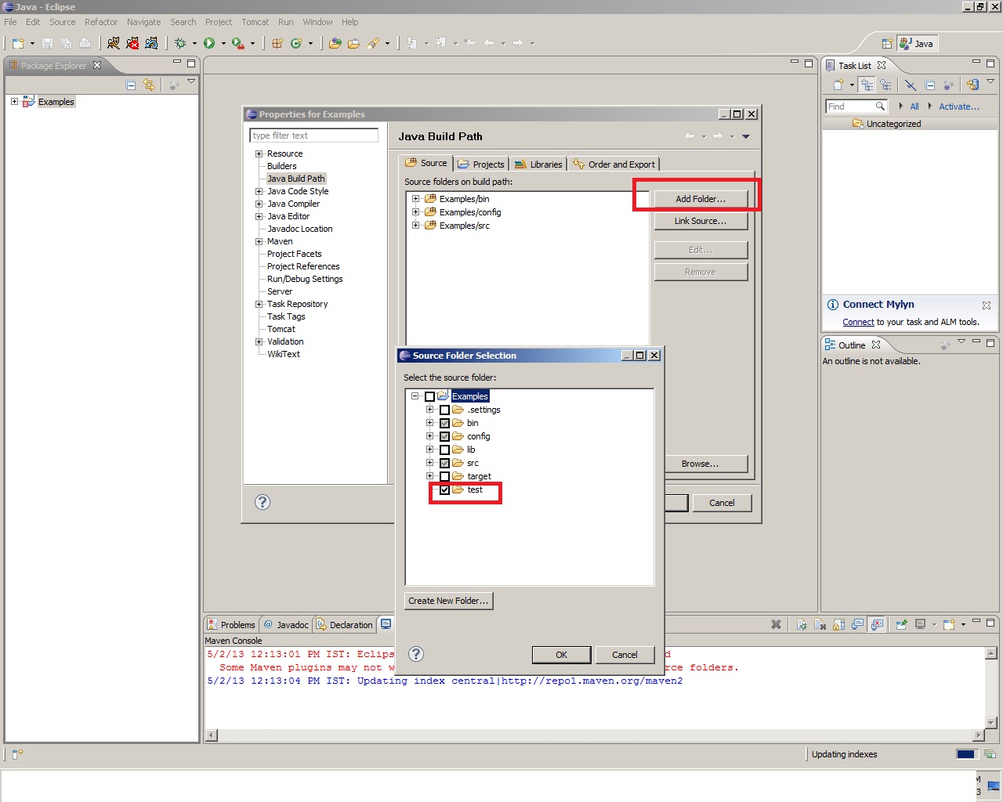This screenshot has width=1003, height=802.
Task: Open the Tomcat menu
Action: pos(255,22)
